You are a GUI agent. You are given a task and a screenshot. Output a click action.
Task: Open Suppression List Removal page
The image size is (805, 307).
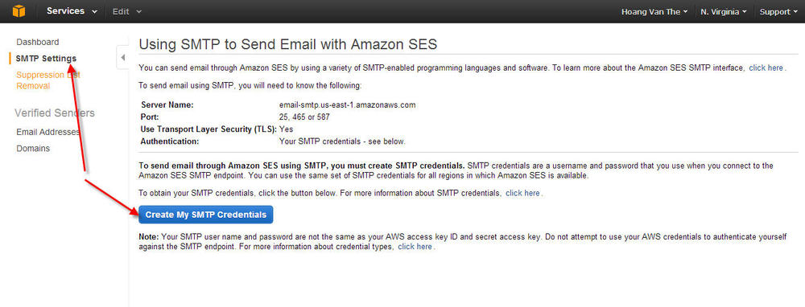[x=47, y=80]
